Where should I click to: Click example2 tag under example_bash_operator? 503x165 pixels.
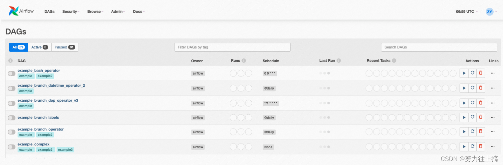45,76
